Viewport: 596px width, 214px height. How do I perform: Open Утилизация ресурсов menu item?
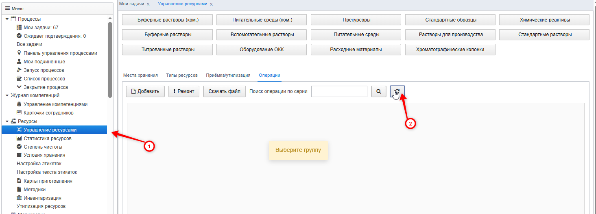click(x=41, y=206)
